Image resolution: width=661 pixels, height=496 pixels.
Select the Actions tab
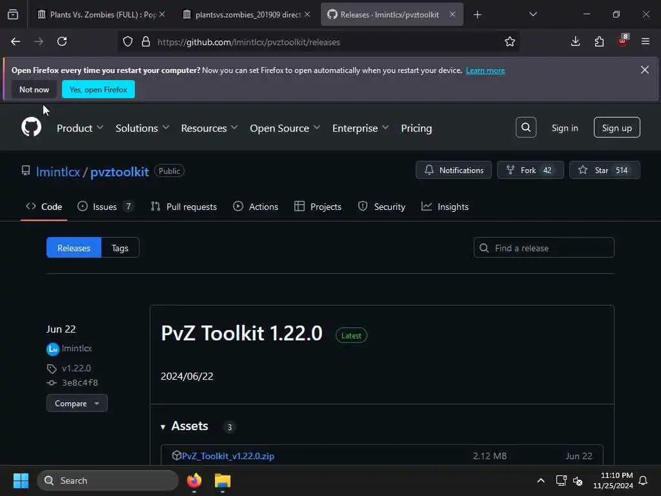[256, 207]
